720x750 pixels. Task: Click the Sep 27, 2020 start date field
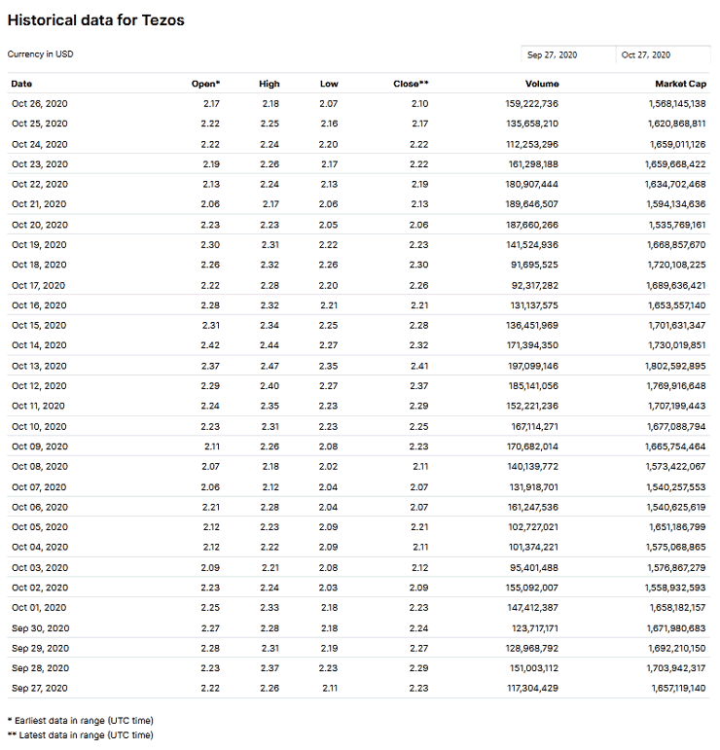coord(566,55)
